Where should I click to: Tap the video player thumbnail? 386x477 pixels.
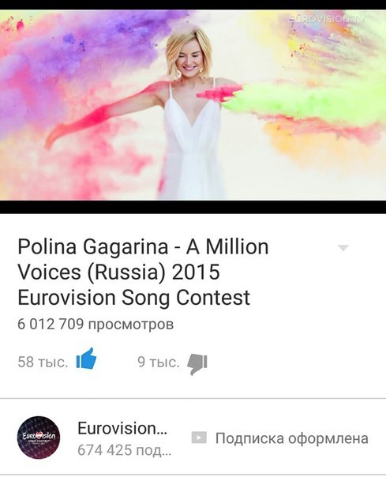(193, 105)
